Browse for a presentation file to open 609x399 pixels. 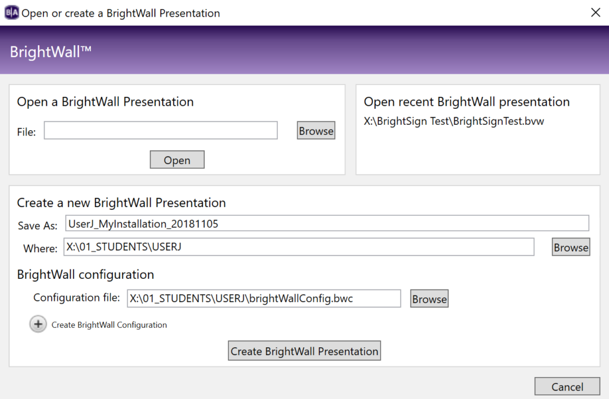tap(316, 131)
